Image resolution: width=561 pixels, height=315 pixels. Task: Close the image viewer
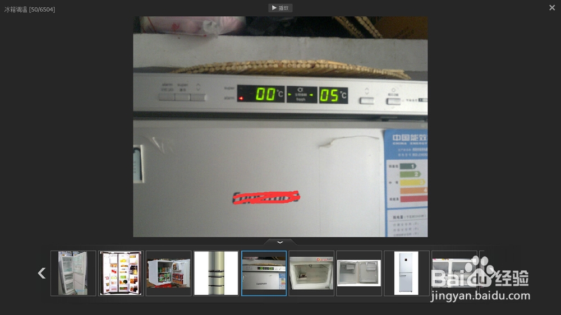point(552,7)
